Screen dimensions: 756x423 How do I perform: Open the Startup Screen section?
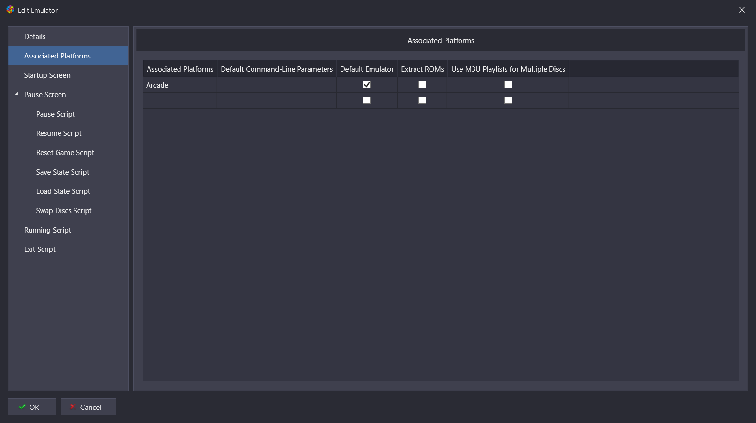[68, 75]
